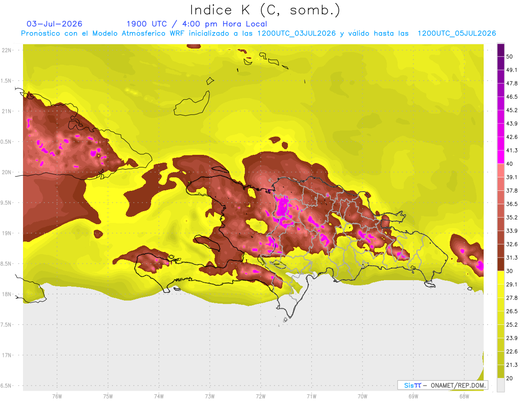Screen dimensions: 521x402
Task: Click the longitude label "71W"
Action: click(x=311, y=396)
